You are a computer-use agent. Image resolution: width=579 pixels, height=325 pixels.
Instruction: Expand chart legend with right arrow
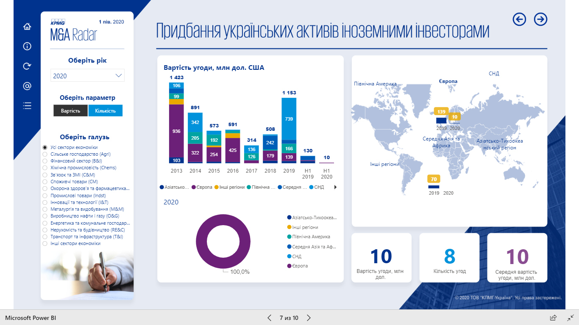click(335, 187)
